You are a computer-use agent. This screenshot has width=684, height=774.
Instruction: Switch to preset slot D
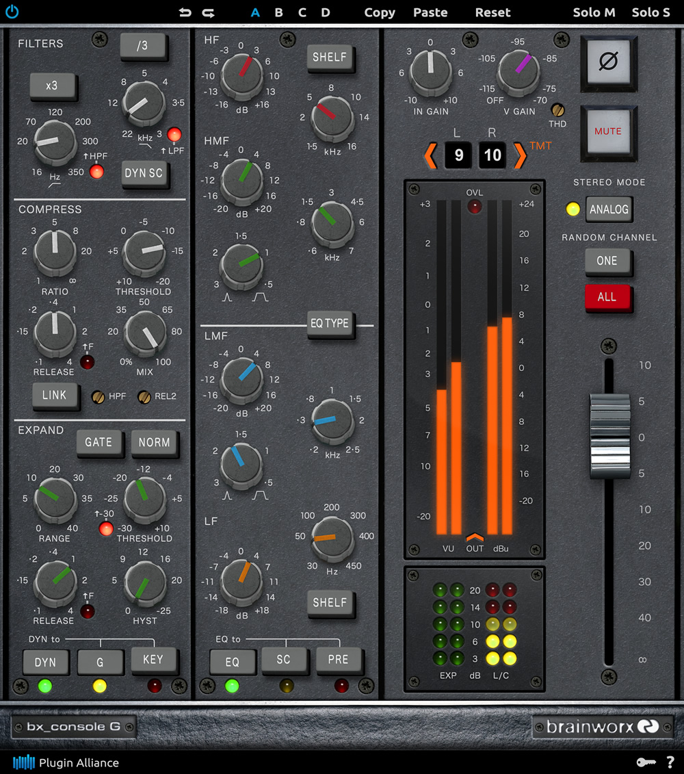tap(325, 12)
